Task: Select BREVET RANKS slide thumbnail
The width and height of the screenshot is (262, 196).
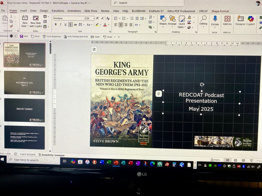Action: (25, 110)
